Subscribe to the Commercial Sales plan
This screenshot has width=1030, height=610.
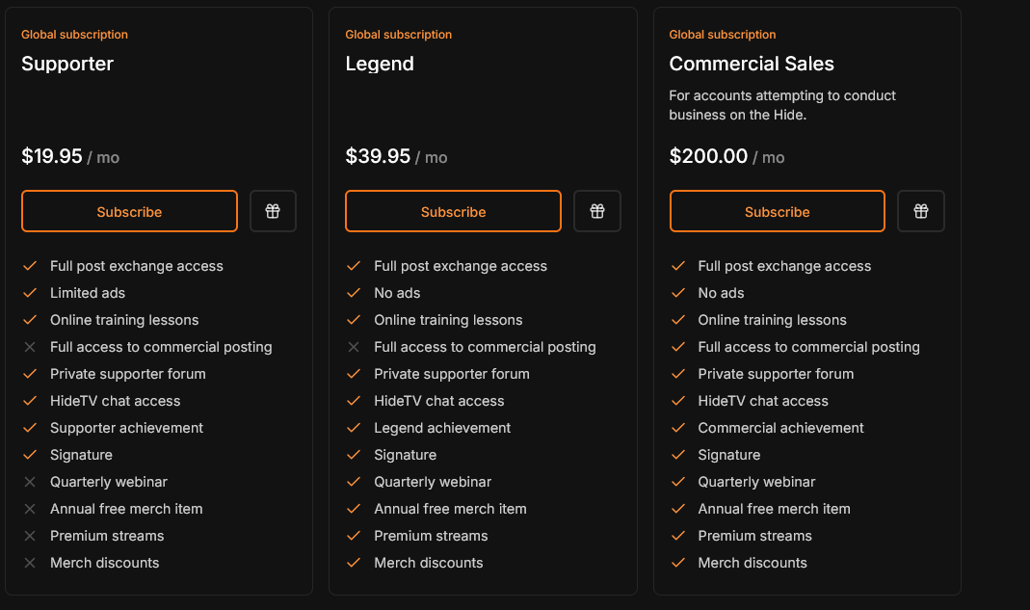click(x=777, y=211)
